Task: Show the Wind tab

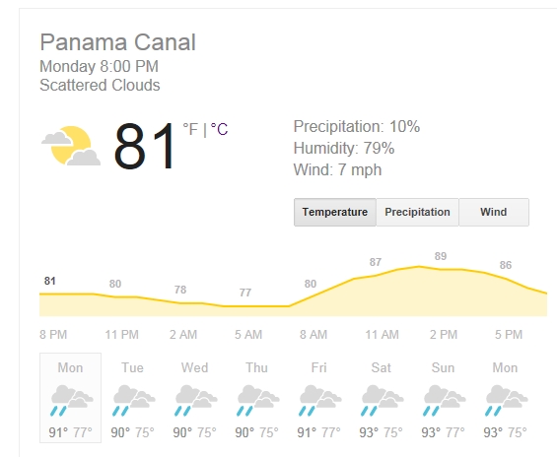Action: click(x=494, y=212)
